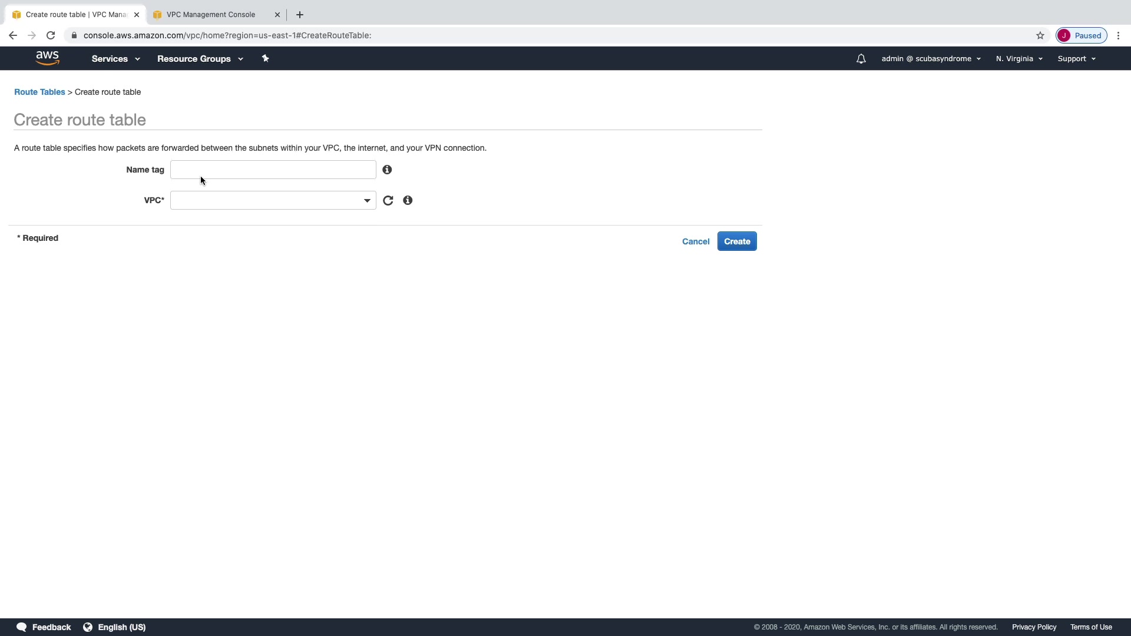Click the VPC info icon

pos(408,201)
